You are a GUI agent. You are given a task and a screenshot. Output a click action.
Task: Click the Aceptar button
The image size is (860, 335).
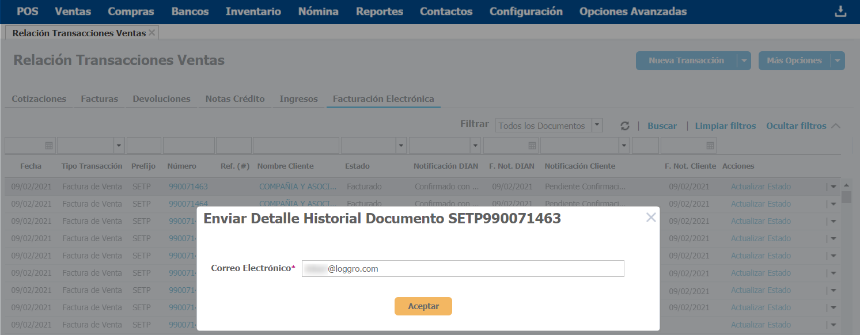[x=423, y=306]
